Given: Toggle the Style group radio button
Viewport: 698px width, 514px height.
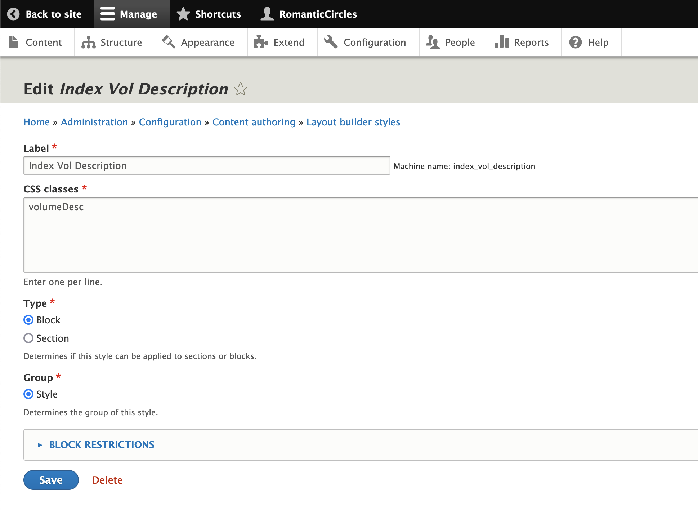Looking at the screenshot, I should tap(28, 394).
